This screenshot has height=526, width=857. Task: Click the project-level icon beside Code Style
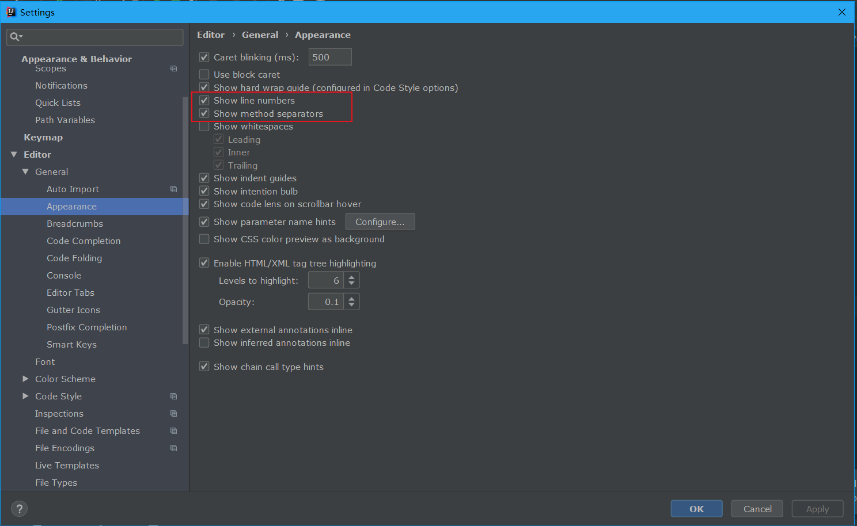coord(173,396)
